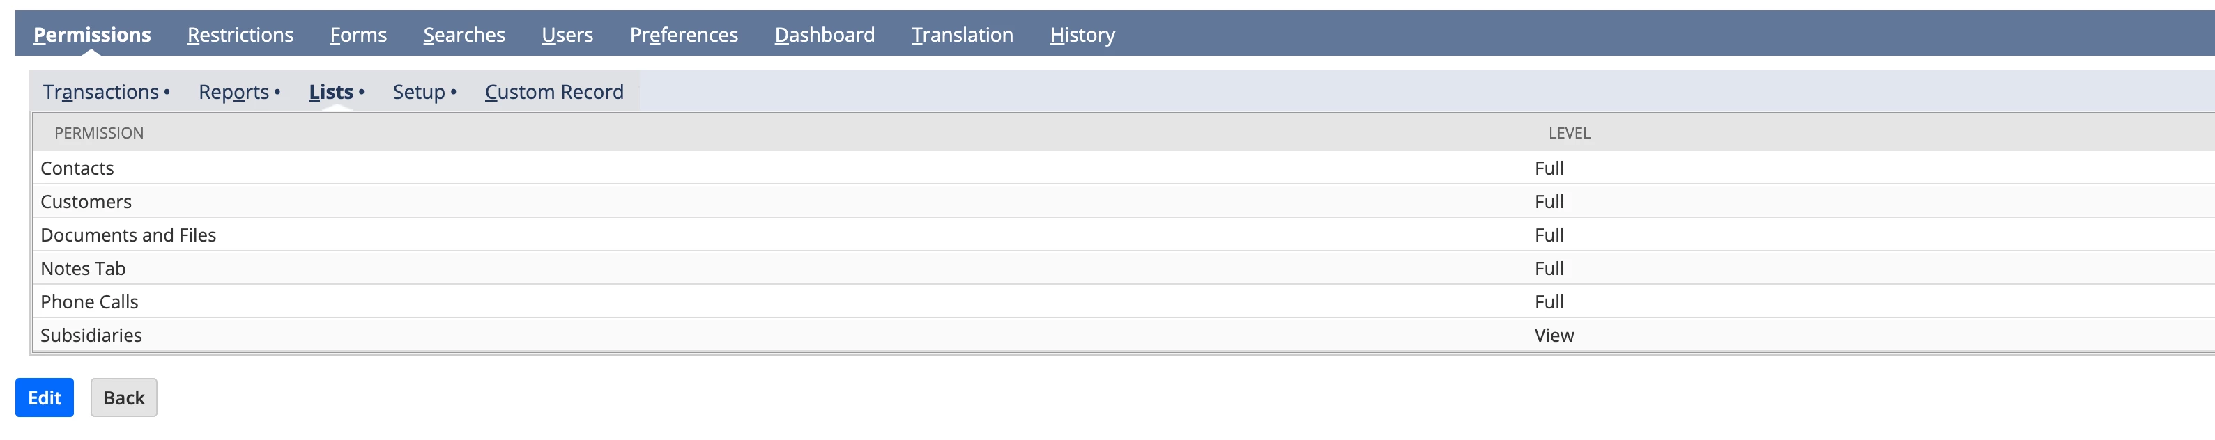This screenshot has height=440, width=2215.
Task: View the History tab
Action: point(1082,34)
